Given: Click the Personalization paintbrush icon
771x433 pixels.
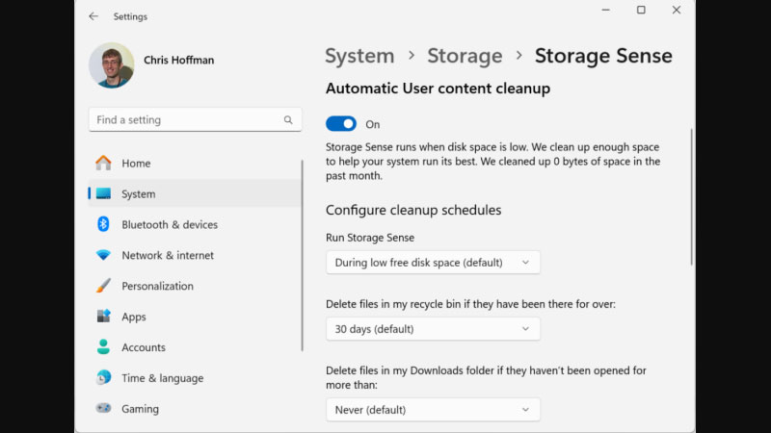Looking at the screenshot, I should click(x=103, y=286).
